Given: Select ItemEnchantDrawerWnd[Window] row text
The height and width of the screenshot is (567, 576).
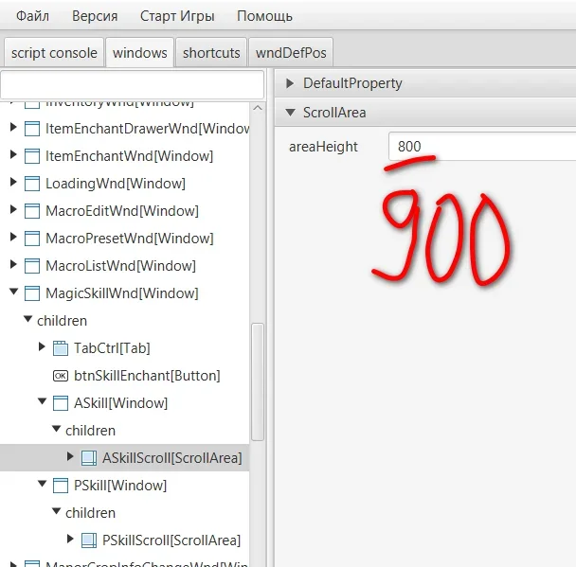Looking at the screenshot, I should click(147, 129).
